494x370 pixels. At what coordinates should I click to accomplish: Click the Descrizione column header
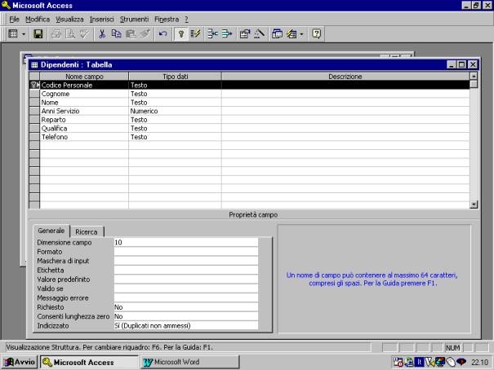coord(345,77)
